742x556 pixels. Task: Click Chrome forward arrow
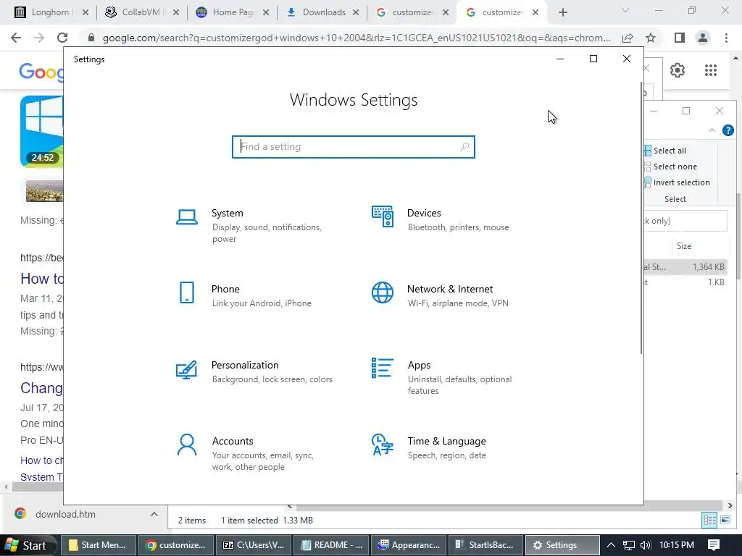[x=39, y=38]
